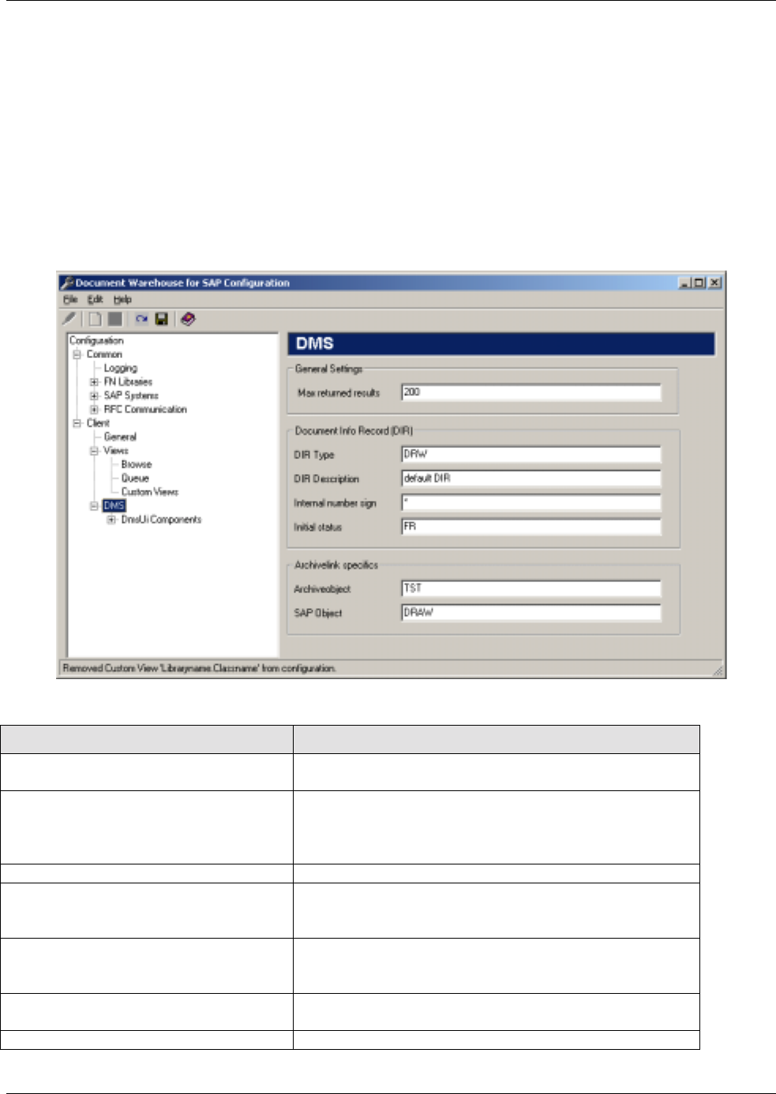Click the window resize grip corner
This screenshot has width=776, height=1094.
click(x=718, y=670)
